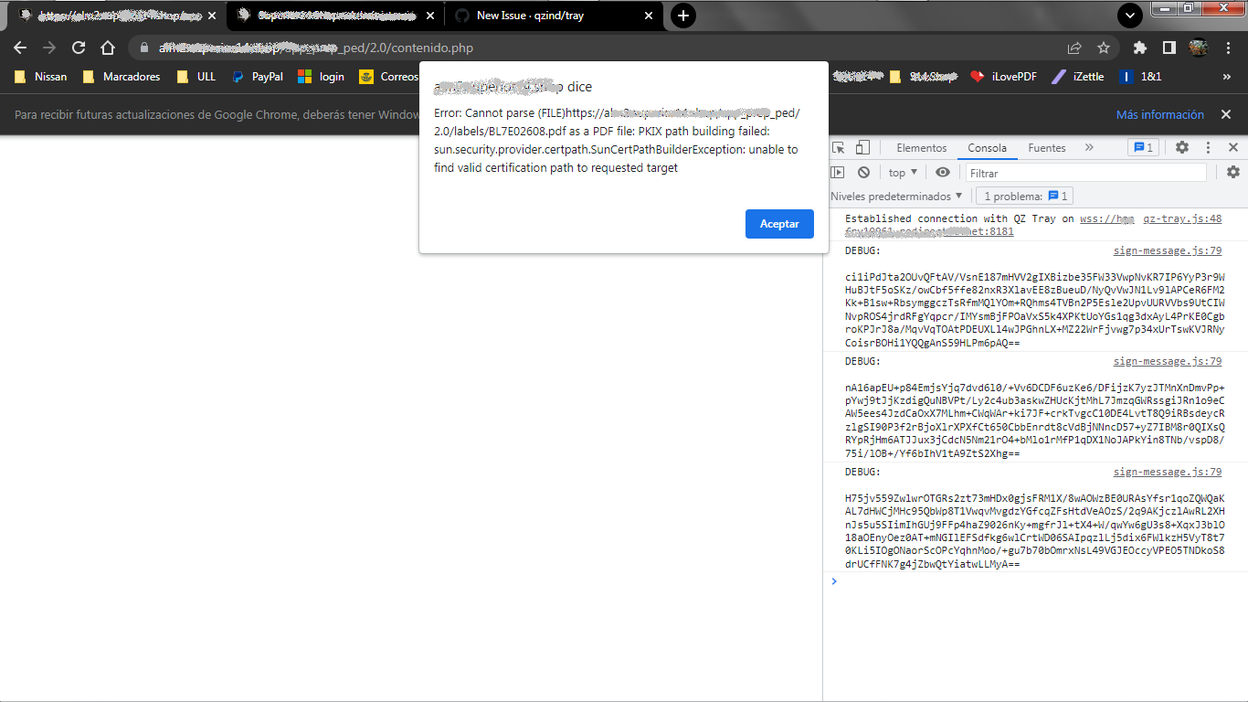Toggle the console sidebar

838,173
